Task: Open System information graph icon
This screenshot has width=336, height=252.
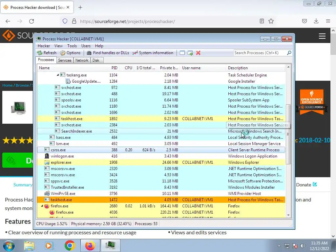Action: [135, 53]
